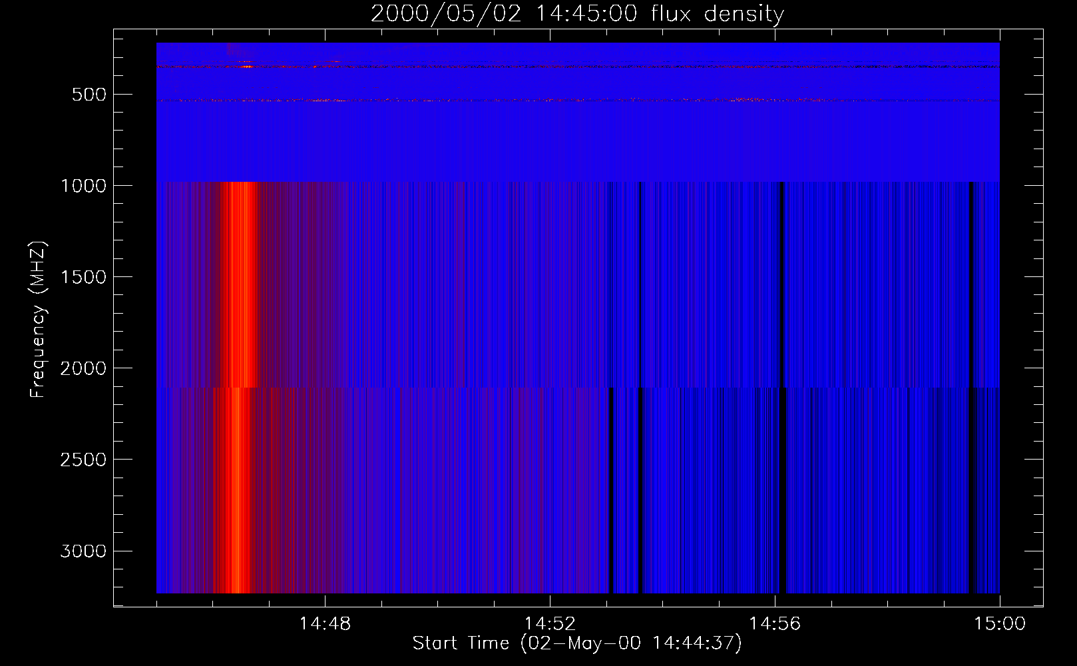Click the plot title '2000/05/02 14:45:00 flux density'
Image resolution: width=1077 pixels, height=666 pixels.
click(577, 14)
